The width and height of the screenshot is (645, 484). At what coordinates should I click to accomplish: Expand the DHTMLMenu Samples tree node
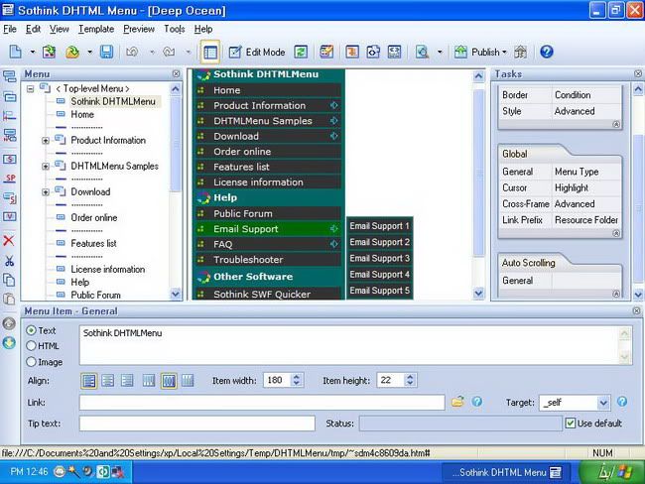pyautogui.click(x=46, y=167)
